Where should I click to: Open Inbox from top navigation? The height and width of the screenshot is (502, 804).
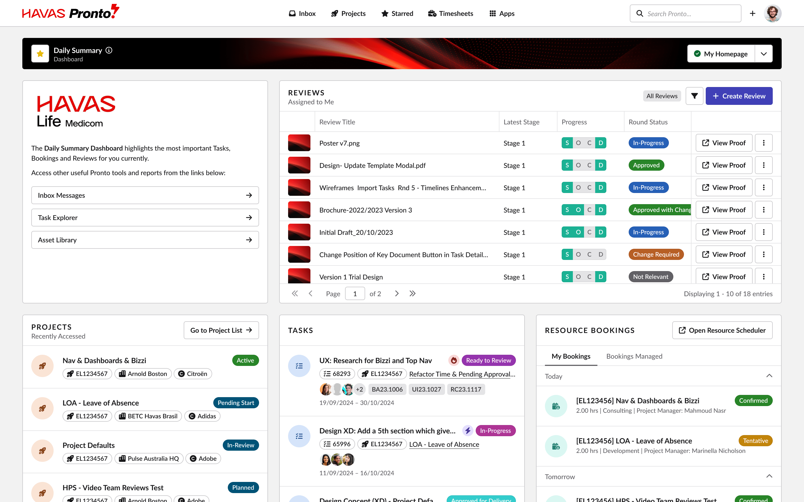tap(302, 13)
